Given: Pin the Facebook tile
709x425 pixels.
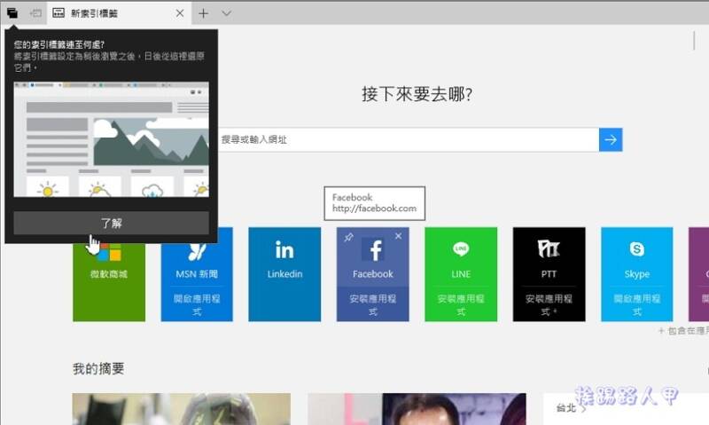Looking at the screenshot, I should [348, 237].
